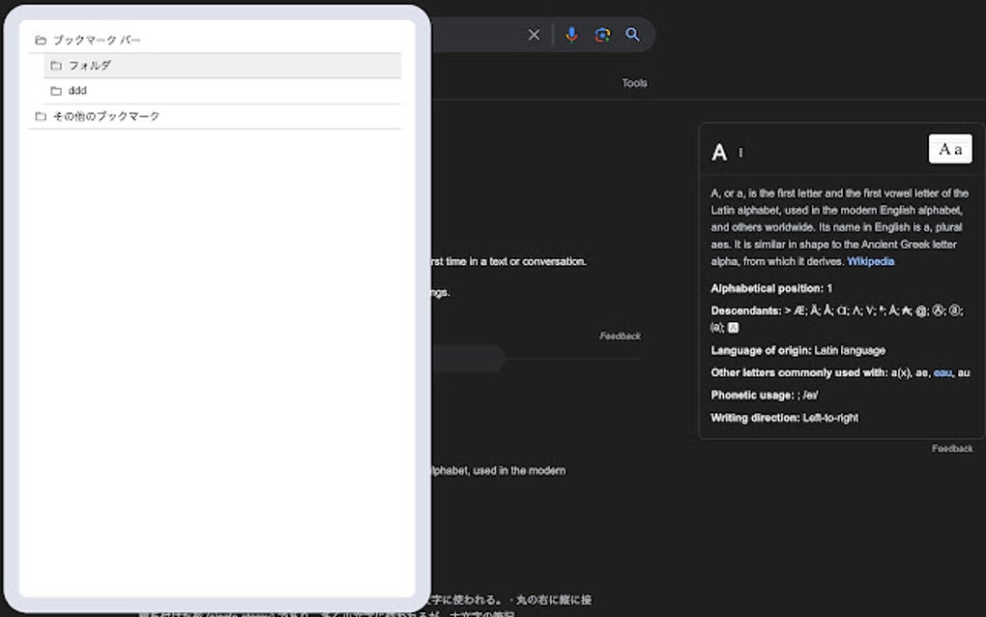Click the folder icon for その他のブックマーク

click(x=40, y=115)
